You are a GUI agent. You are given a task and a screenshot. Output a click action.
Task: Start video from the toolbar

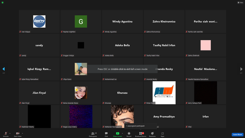coord(18,134)
